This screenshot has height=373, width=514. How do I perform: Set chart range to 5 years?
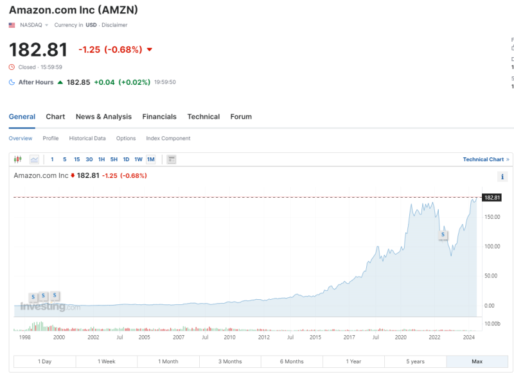pos(415,361)
